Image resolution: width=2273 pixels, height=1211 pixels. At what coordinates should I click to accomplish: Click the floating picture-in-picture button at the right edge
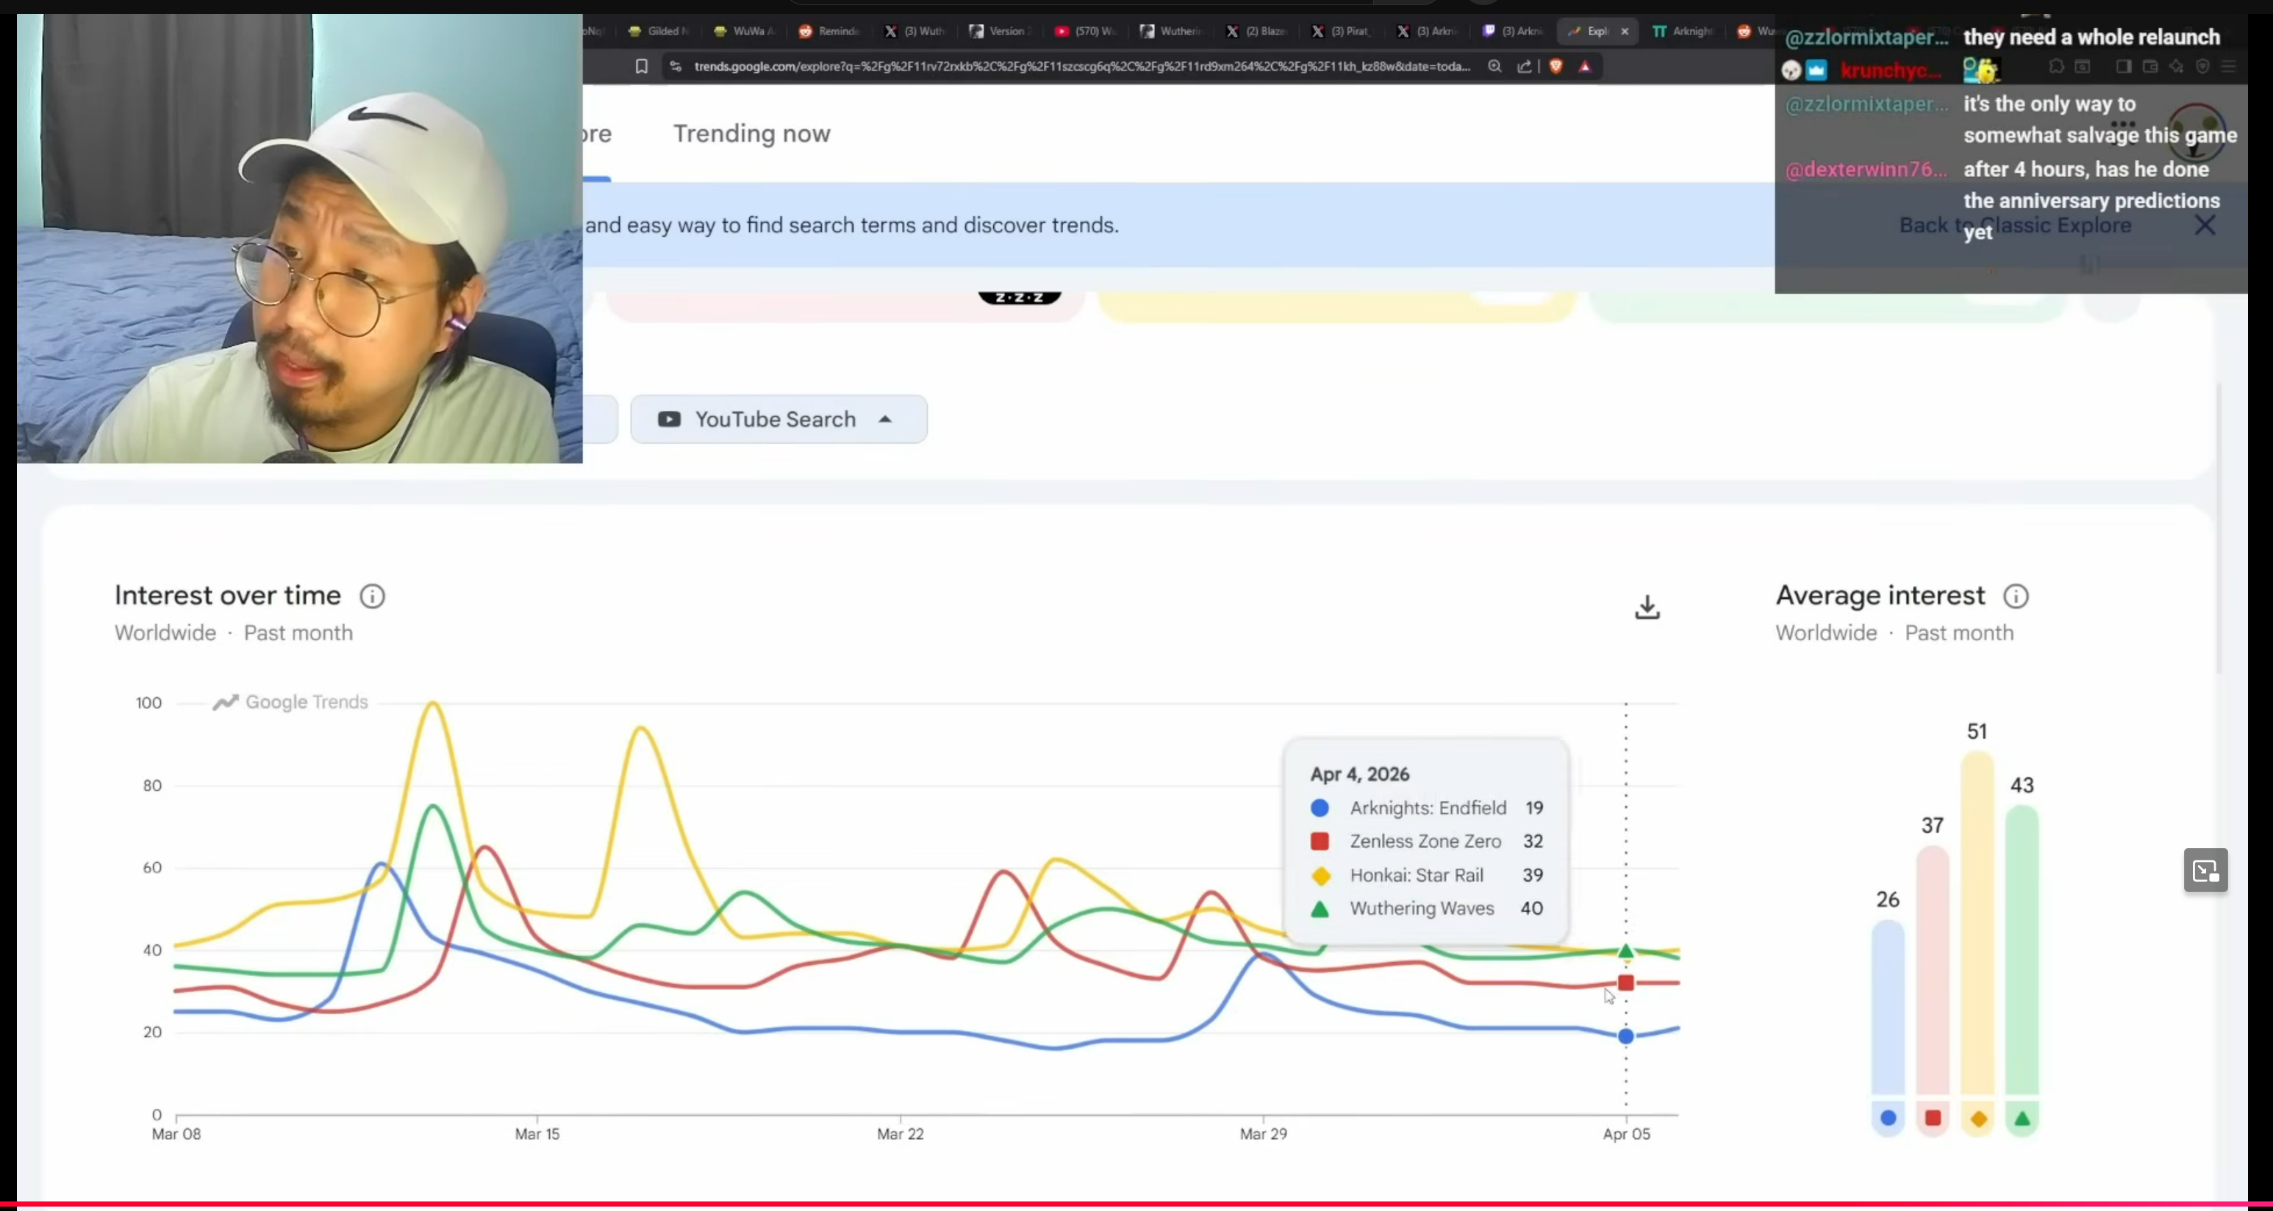coord(2206,871)
